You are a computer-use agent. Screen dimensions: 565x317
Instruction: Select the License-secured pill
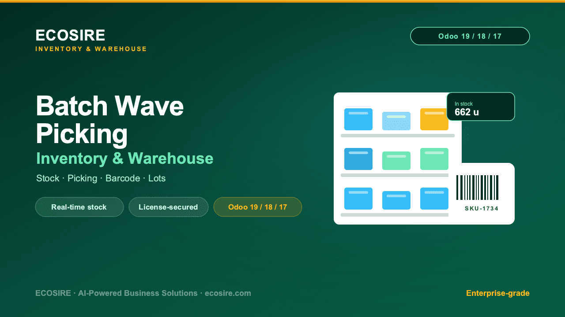[169, 207]
